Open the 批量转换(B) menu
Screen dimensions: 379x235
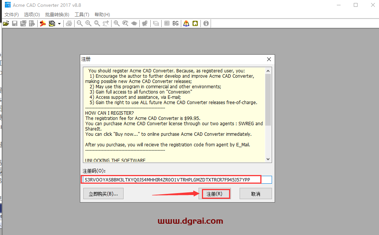pos(57,14)
